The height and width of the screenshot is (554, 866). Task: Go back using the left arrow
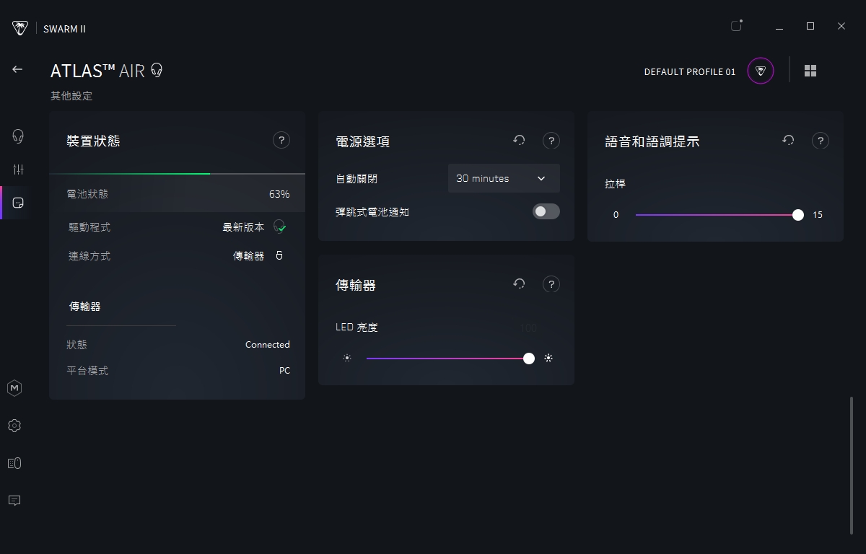17,69
